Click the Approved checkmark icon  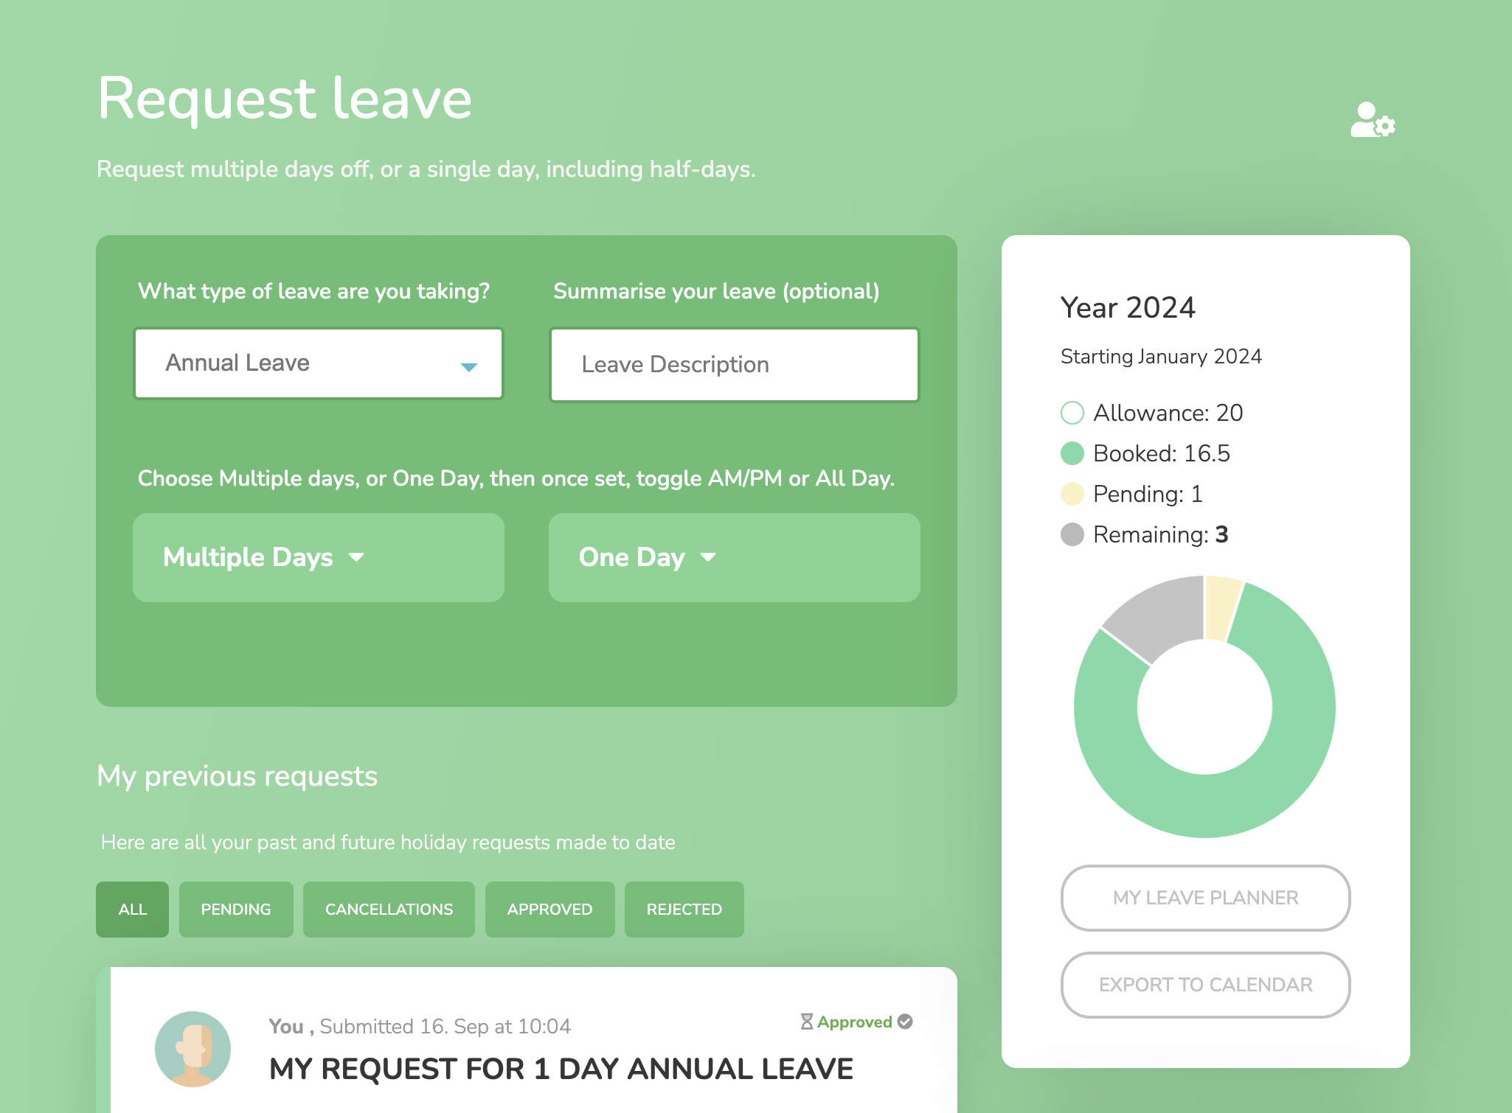905,1022
